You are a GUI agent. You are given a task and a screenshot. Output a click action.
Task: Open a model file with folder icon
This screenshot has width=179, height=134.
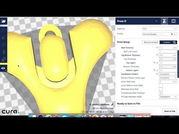3,21
